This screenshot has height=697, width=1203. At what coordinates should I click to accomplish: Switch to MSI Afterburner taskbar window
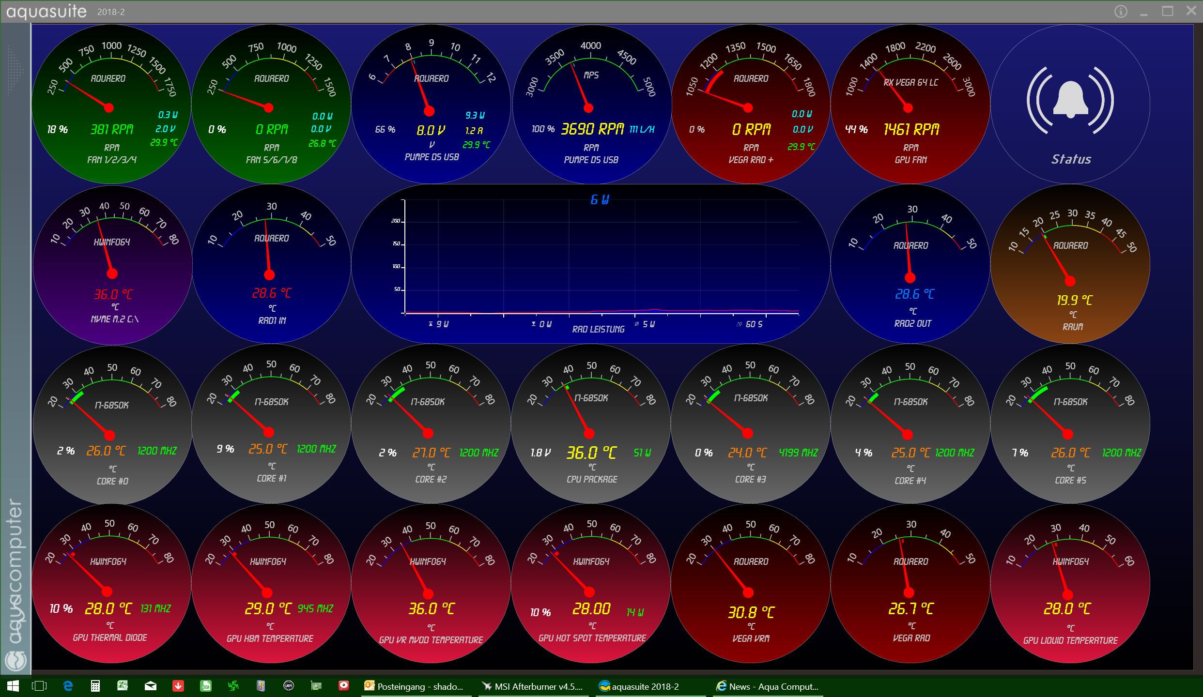[x=533, y=686]
